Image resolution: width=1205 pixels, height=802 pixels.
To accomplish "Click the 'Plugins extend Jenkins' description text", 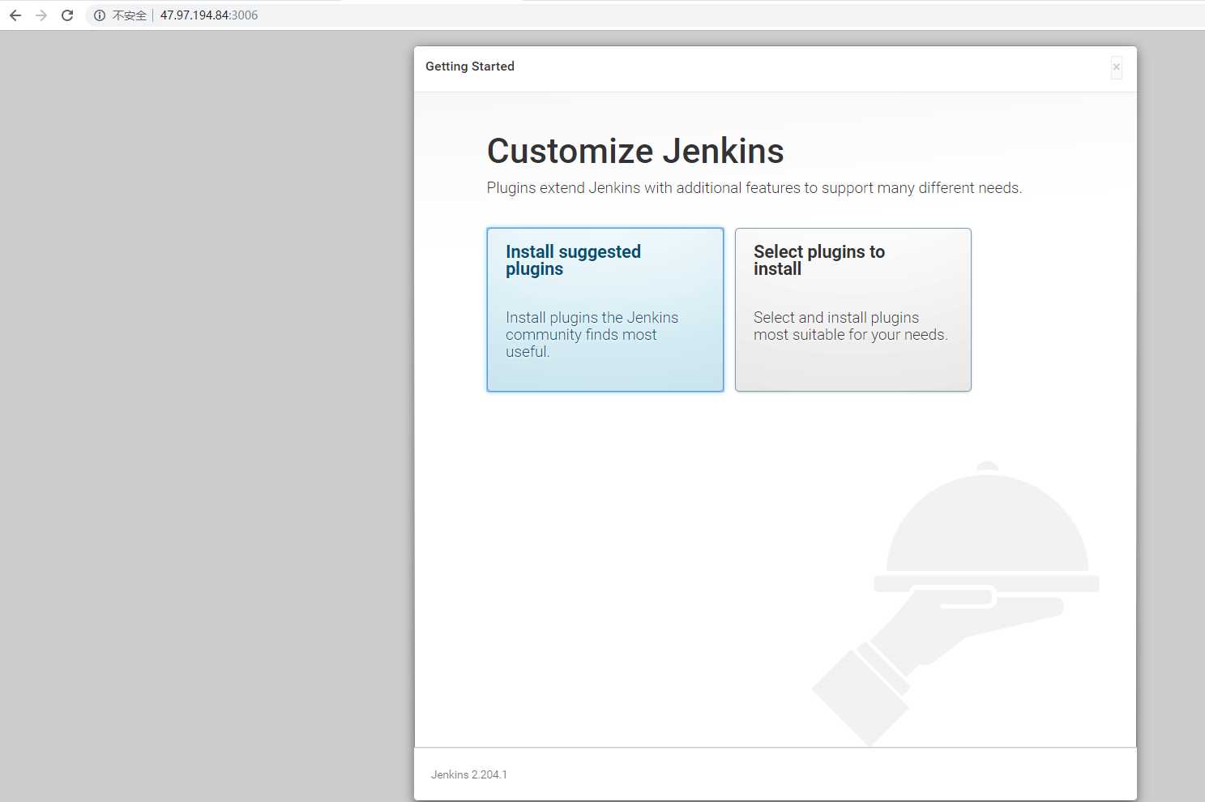I will click(754, 188).
